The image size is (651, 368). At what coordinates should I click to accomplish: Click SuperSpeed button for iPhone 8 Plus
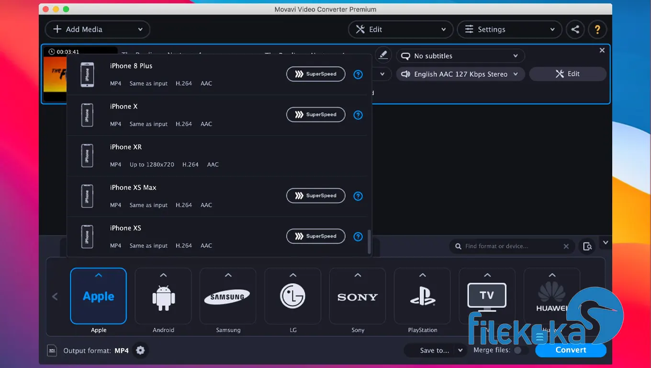pos(315,74)
